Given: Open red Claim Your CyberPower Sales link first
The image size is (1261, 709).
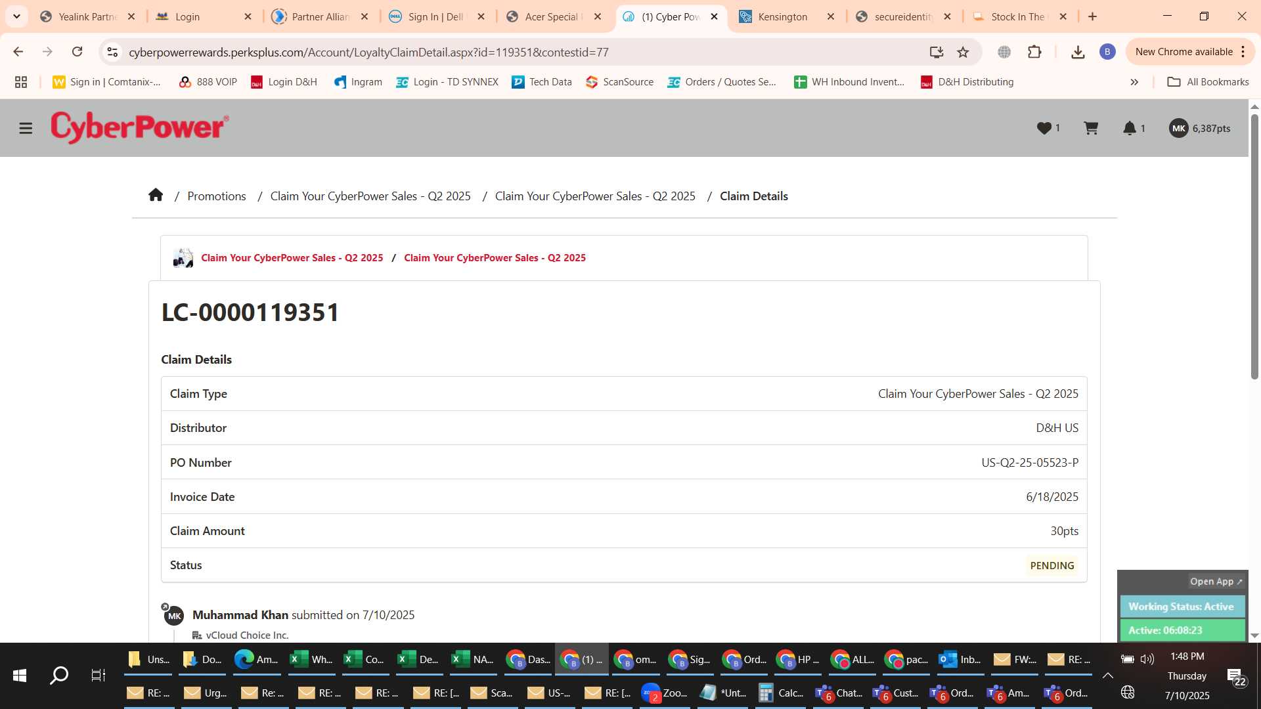Looking at the screenshot, I should [x=292, y=258].
